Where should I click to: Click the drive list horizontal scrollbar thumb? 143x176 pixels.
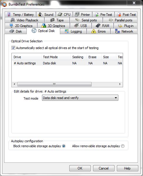tap(54, 84)
